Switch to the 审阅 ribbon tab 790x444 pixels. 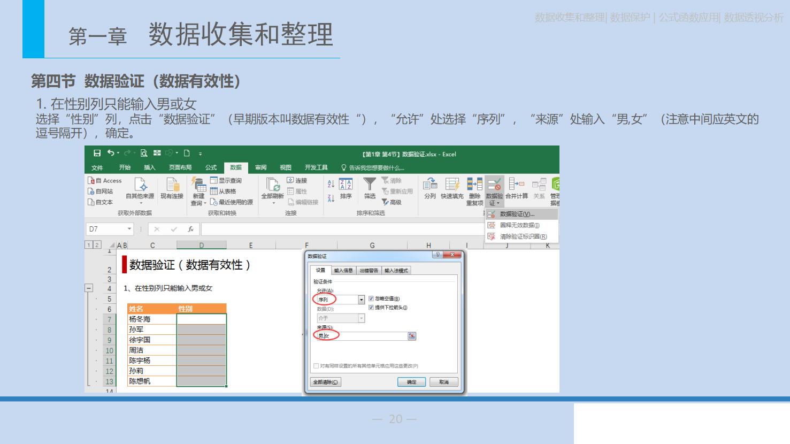pyautogui.click(x=260, y=167)
